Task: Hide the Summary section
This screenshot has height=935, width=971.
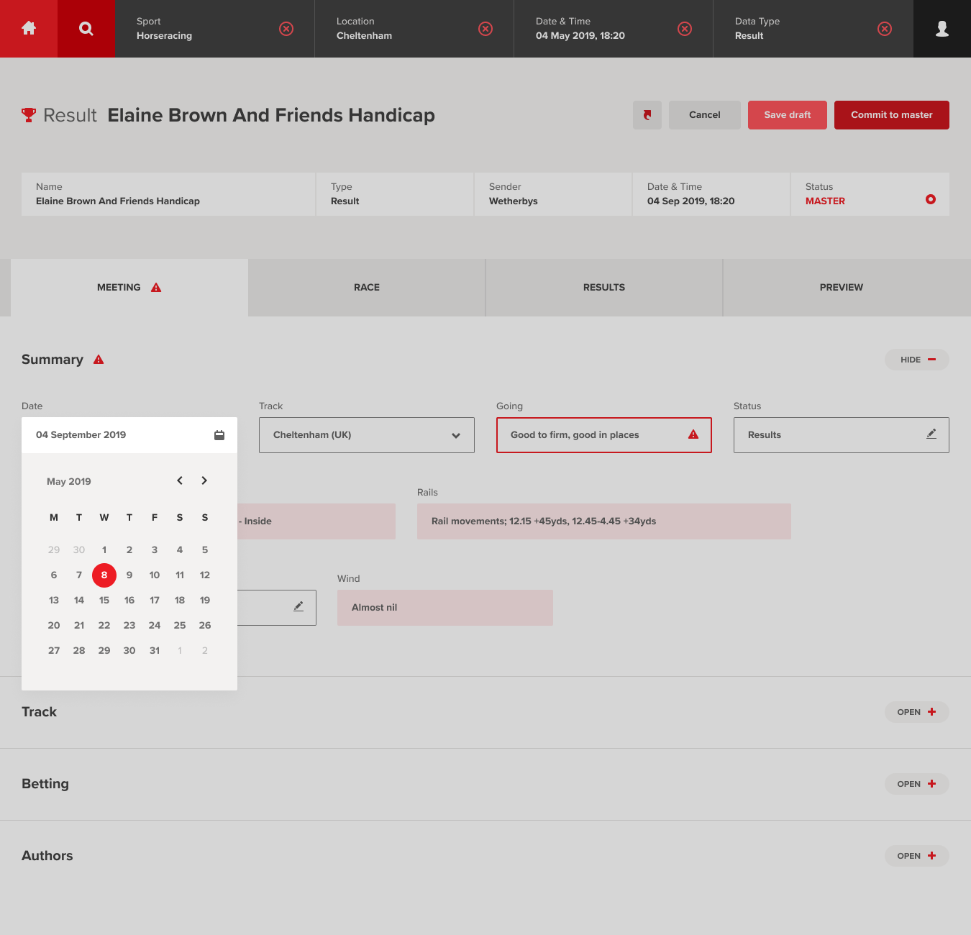Action: 916,360
